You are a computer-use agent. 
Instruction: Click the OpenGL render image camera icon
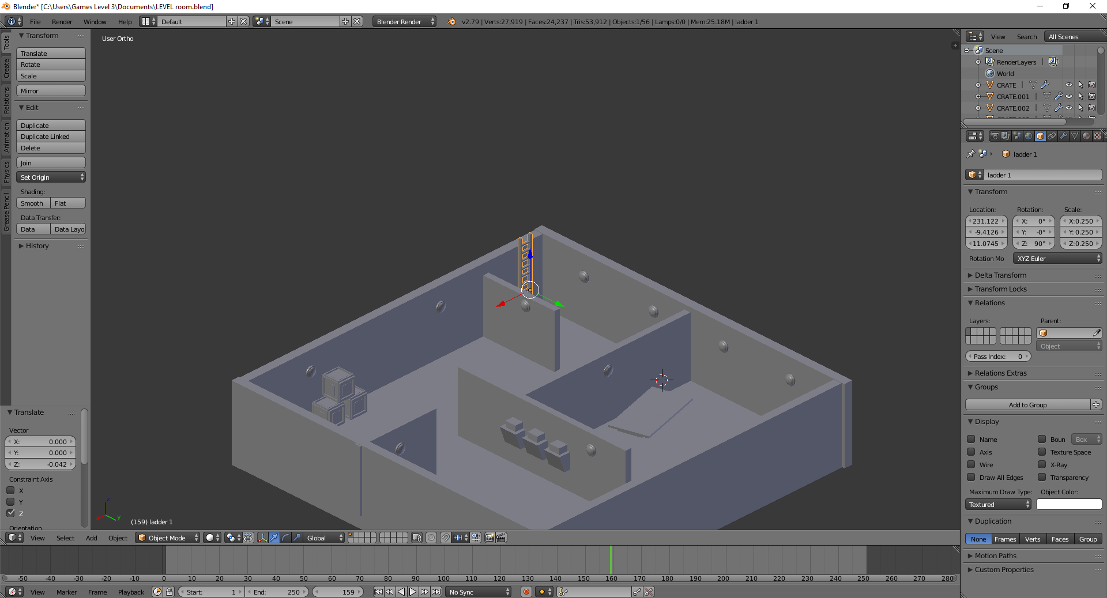(490, 538)
